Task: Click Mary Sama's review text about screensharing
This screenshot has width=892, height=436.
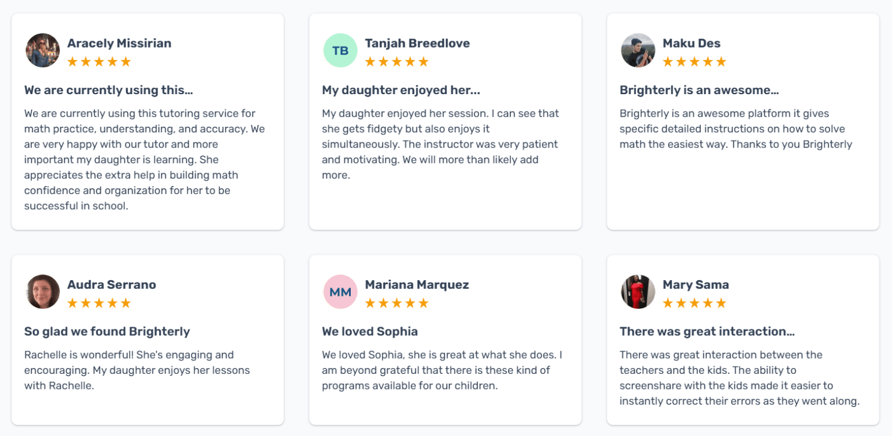Action: pos(739,378)
